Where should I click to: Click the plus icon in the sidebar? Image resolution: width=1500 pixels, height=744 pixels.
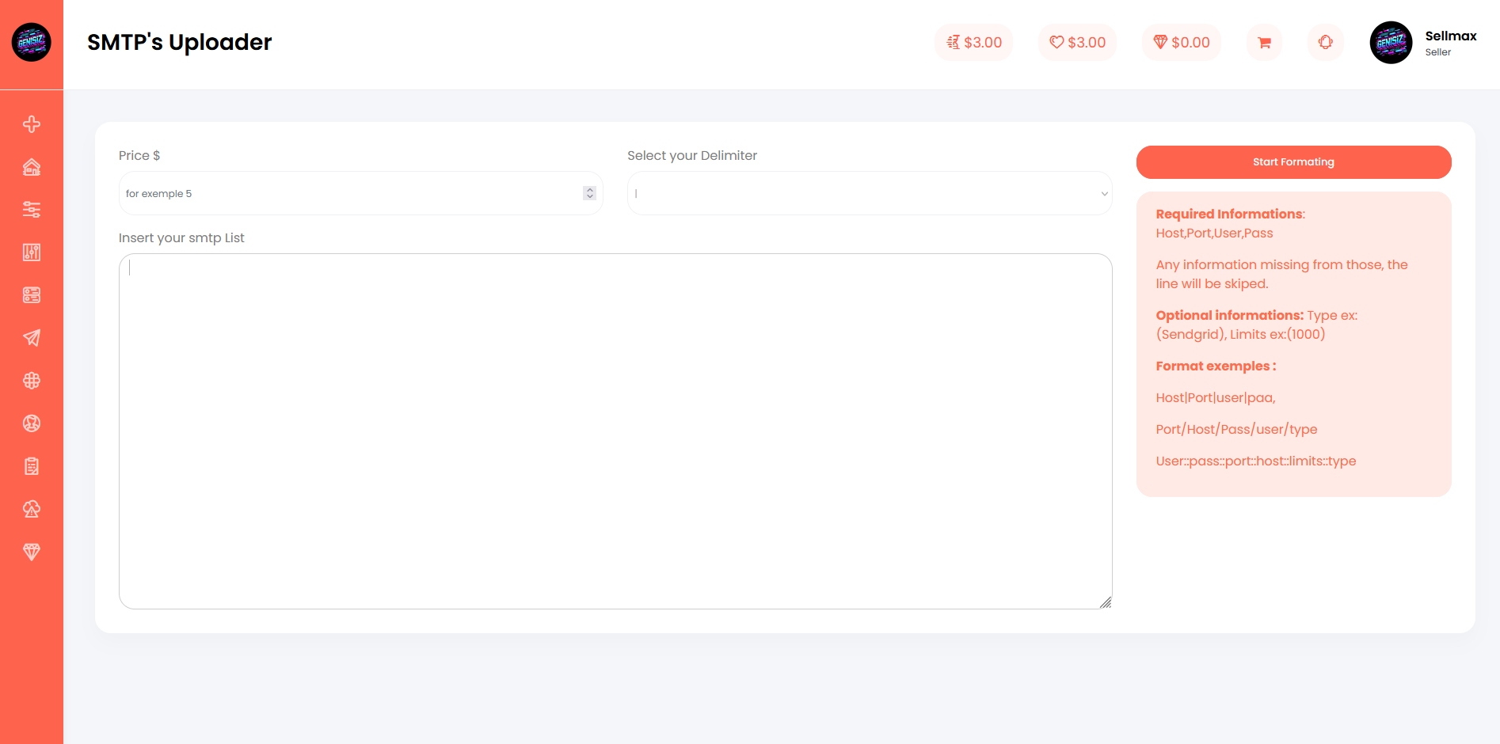click(x=32, y=124)
